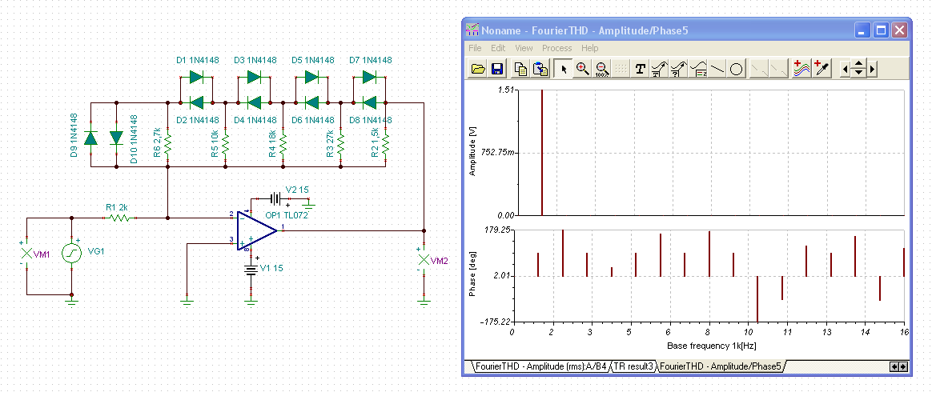Select the V2 15 battery symbol
The image size is (932, 396).
pos(274,198)
